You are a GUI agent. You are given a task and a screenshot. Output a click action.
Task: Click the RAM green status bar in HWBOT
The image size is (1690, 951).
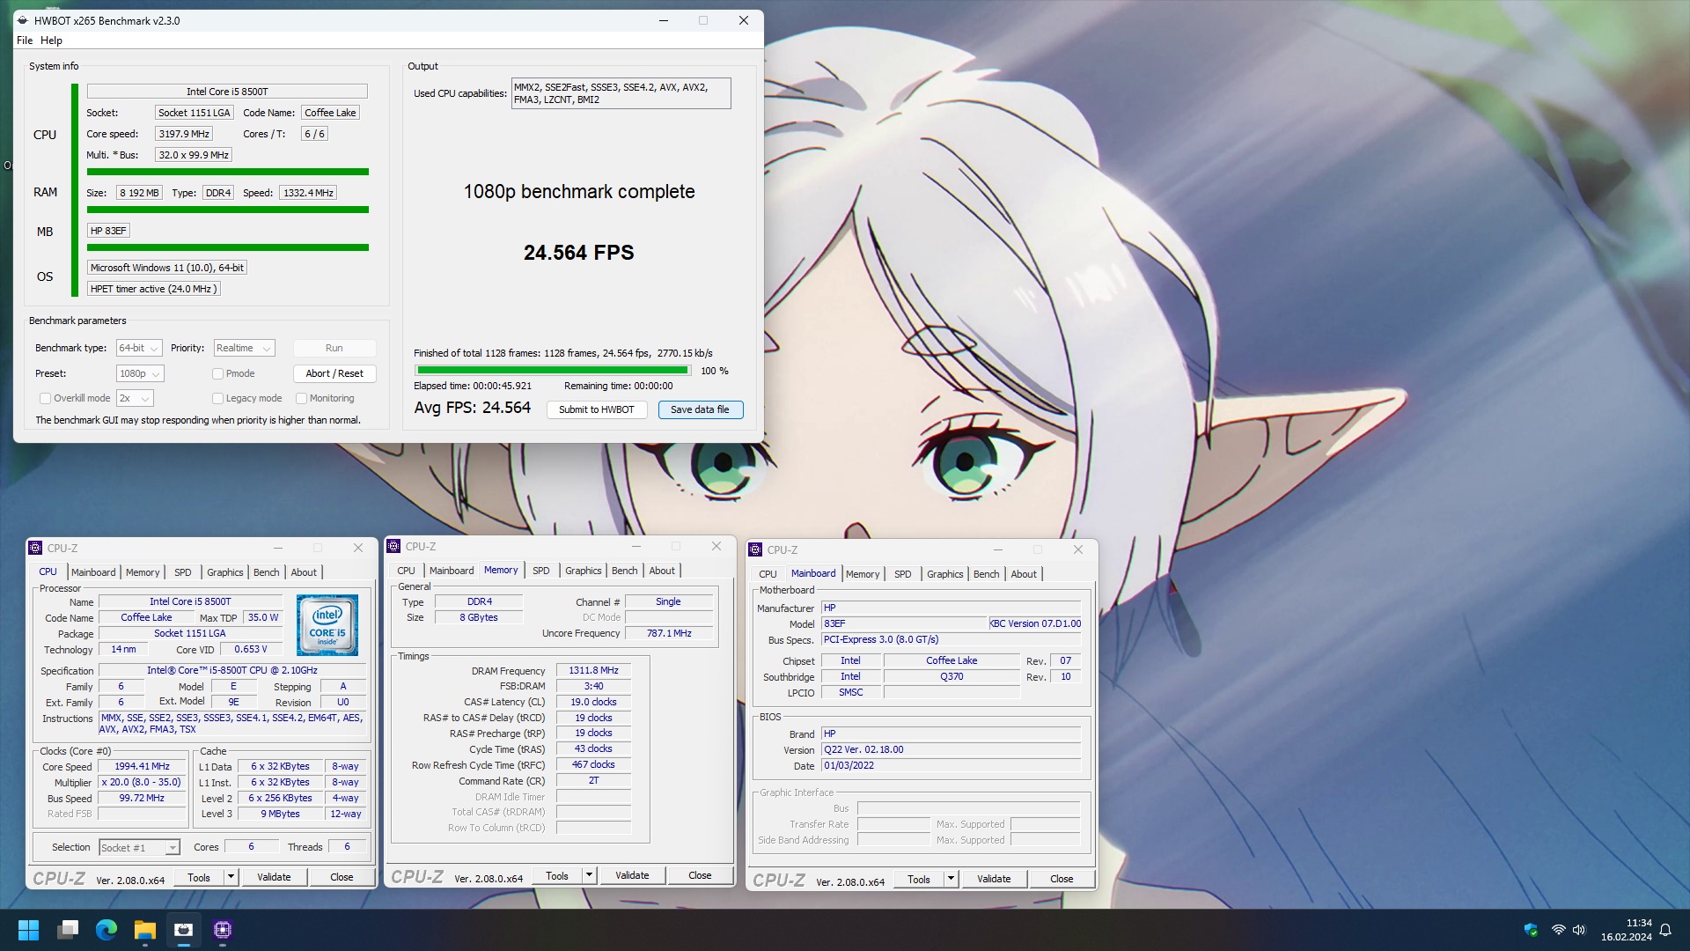[x=228, y=210]
